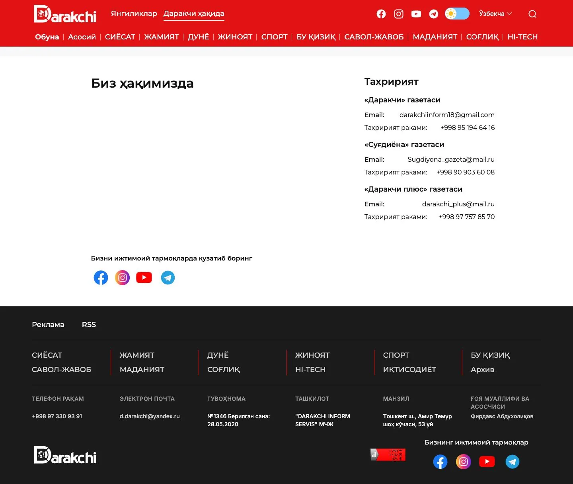Image resolution: width=573 pixels, height=484 pixels.
Task: Open the Instagram icon in the top header
Action: point(399,14)
